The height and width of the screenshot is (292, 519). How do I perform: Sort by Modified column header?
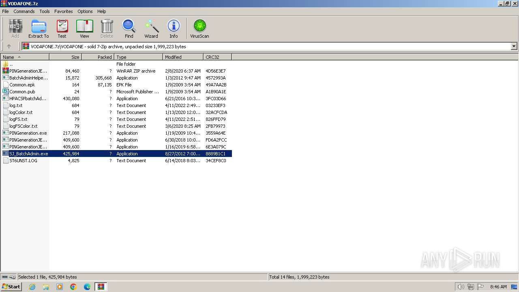[183, 57]
